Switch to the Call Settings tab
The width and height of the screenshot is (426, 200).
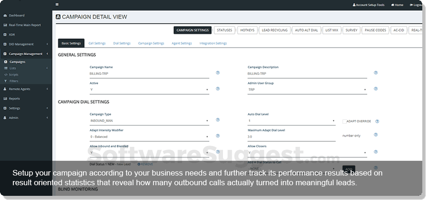tap(97, 43)
